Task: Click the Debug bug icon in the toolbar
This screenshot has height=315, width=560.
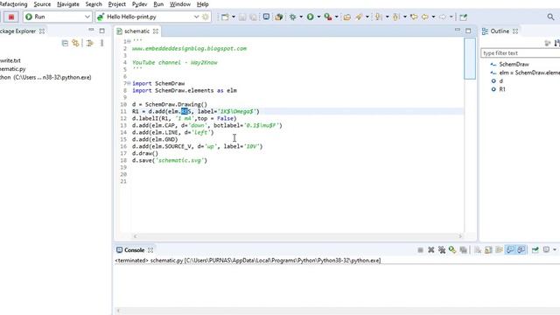Action: pos(292,17)
